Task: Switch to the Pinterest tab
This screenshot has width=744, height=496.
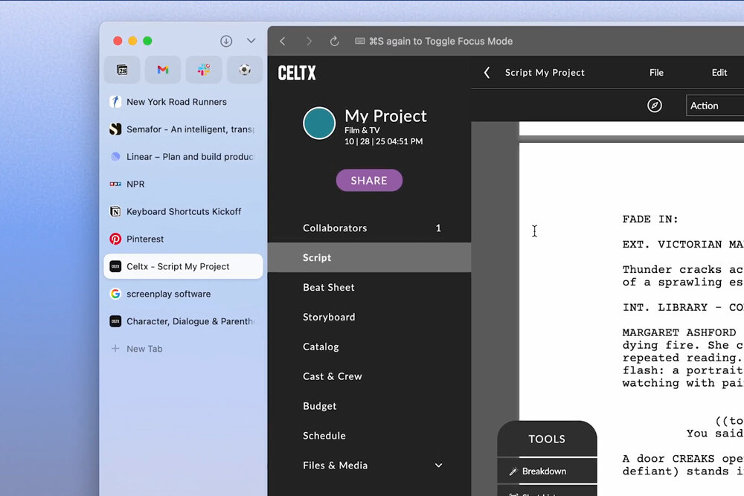Action: (x=145, y=239)
